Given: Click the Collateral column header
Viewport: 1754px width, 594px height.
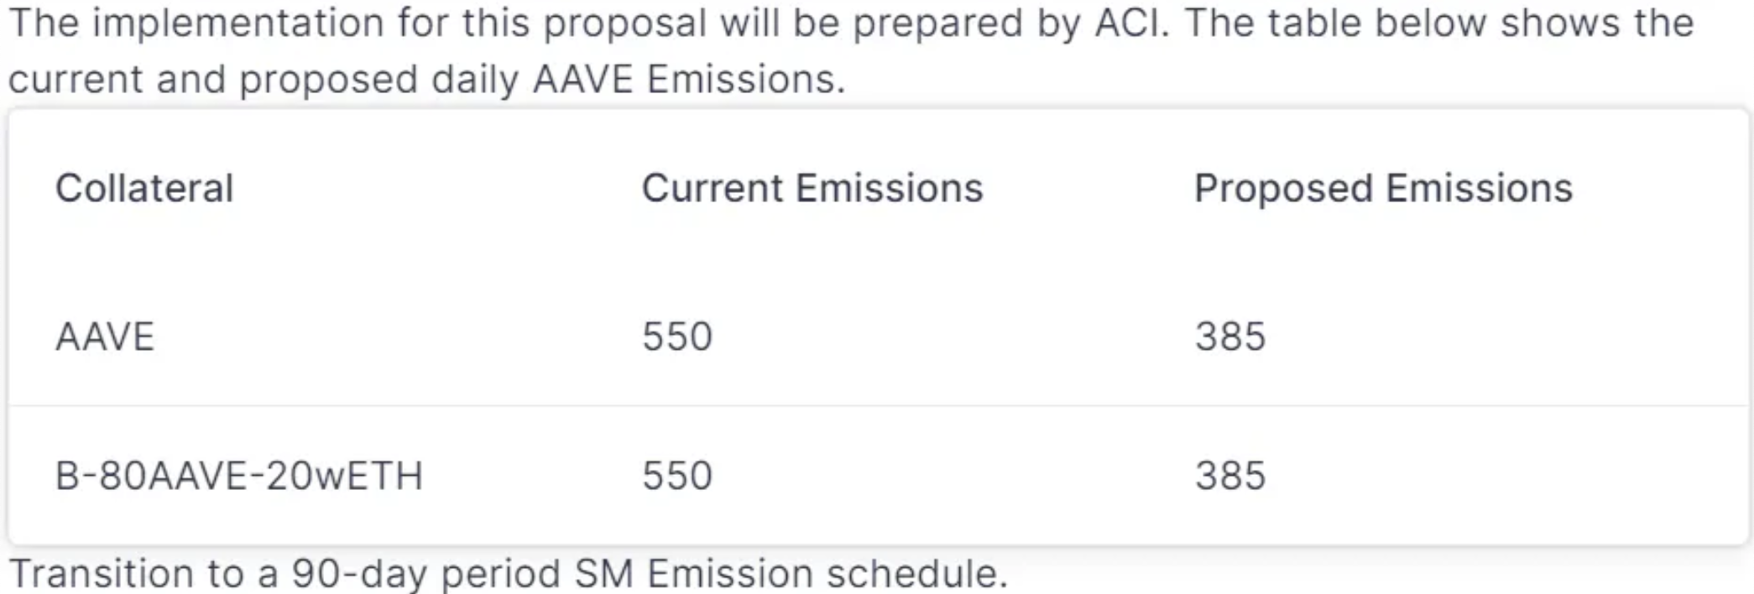Looking at the screenshot, I should point(144,188).
